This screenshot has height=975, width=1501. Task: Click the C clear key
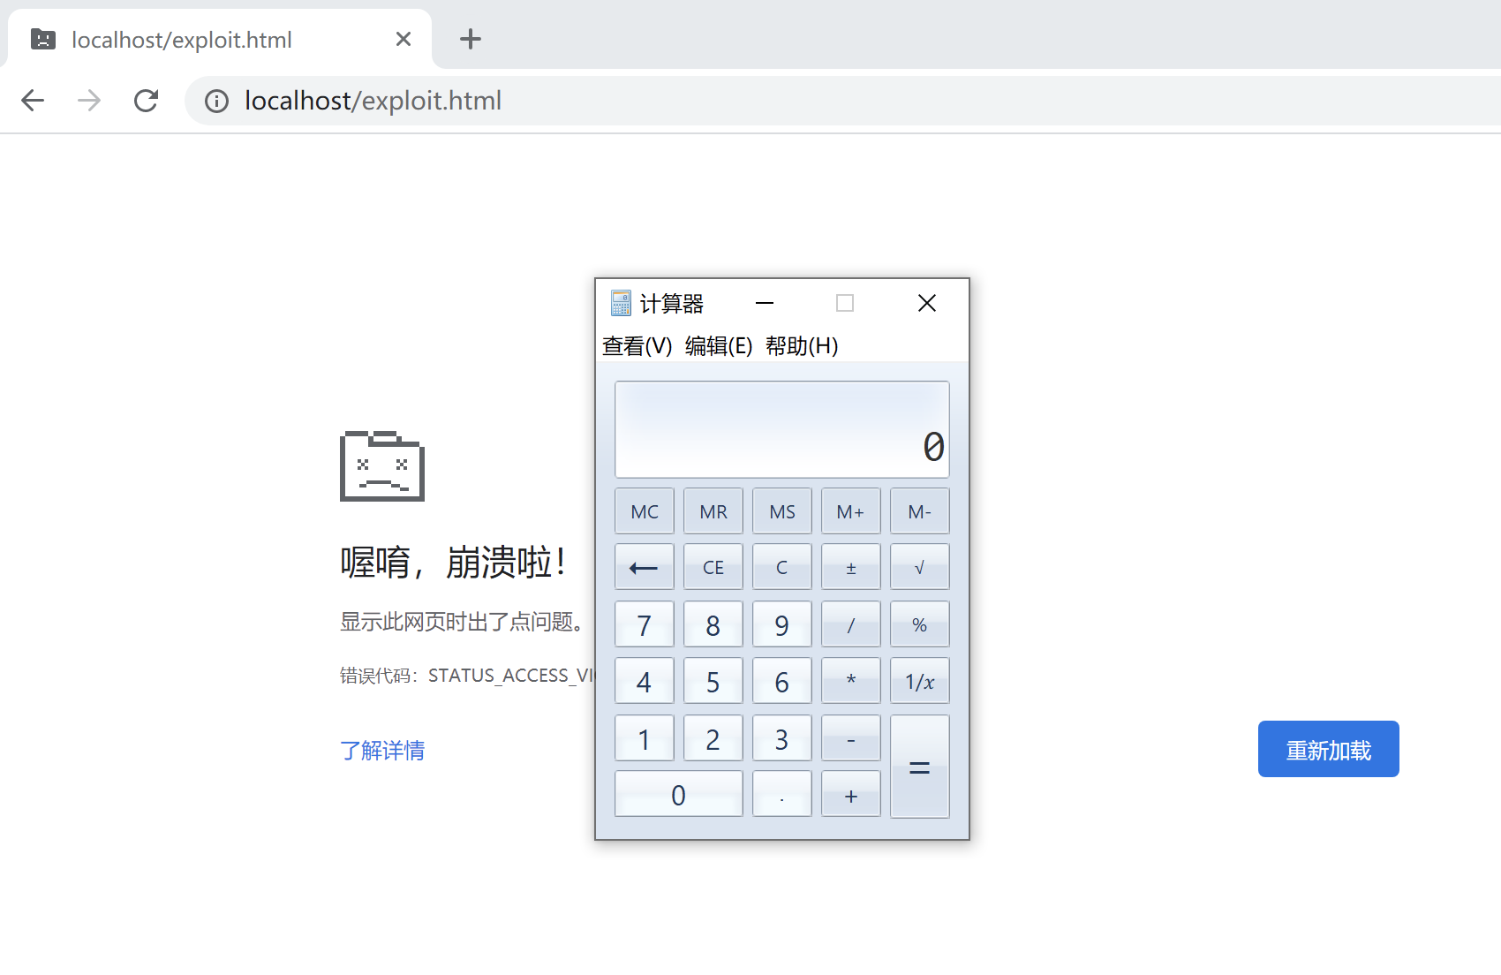[782, 567]
